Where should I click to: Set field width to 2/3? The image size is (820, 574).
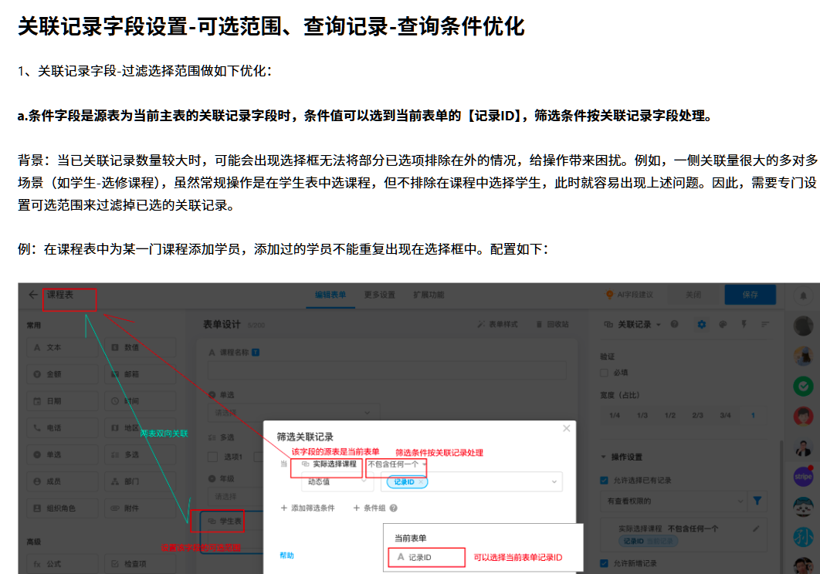click(x=698, y=416)
